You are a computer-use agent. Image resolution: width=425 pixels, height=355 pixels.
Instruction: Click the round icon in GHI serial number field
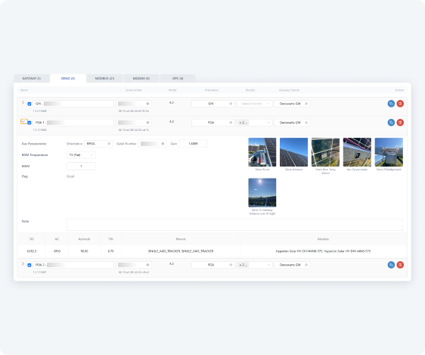pos(147,104)
